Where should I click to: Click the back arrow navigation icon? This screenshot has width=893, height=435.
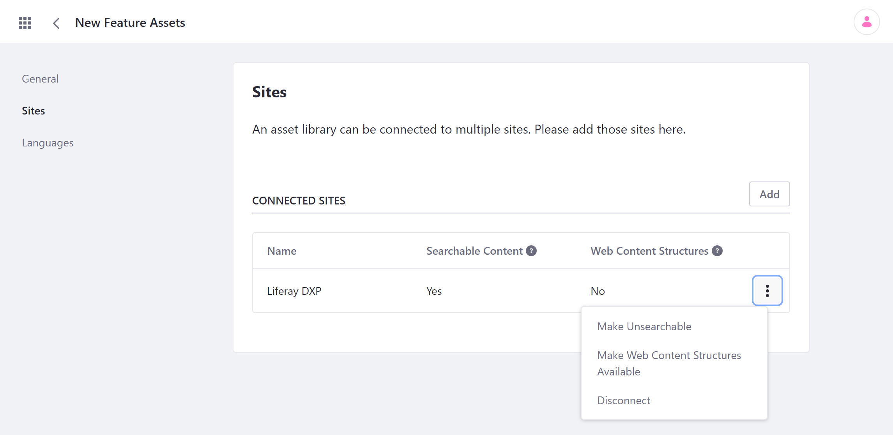tap(55, 23)
